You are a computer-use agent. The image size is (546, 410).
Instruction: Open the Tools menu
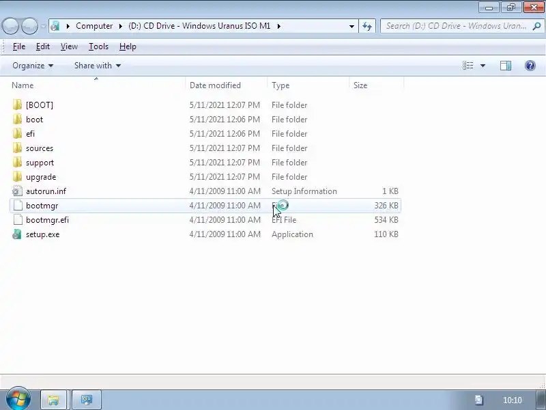pos(98,46)
